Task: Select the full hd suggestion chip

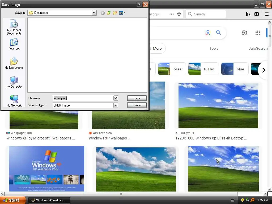Action: coord(203,69)
